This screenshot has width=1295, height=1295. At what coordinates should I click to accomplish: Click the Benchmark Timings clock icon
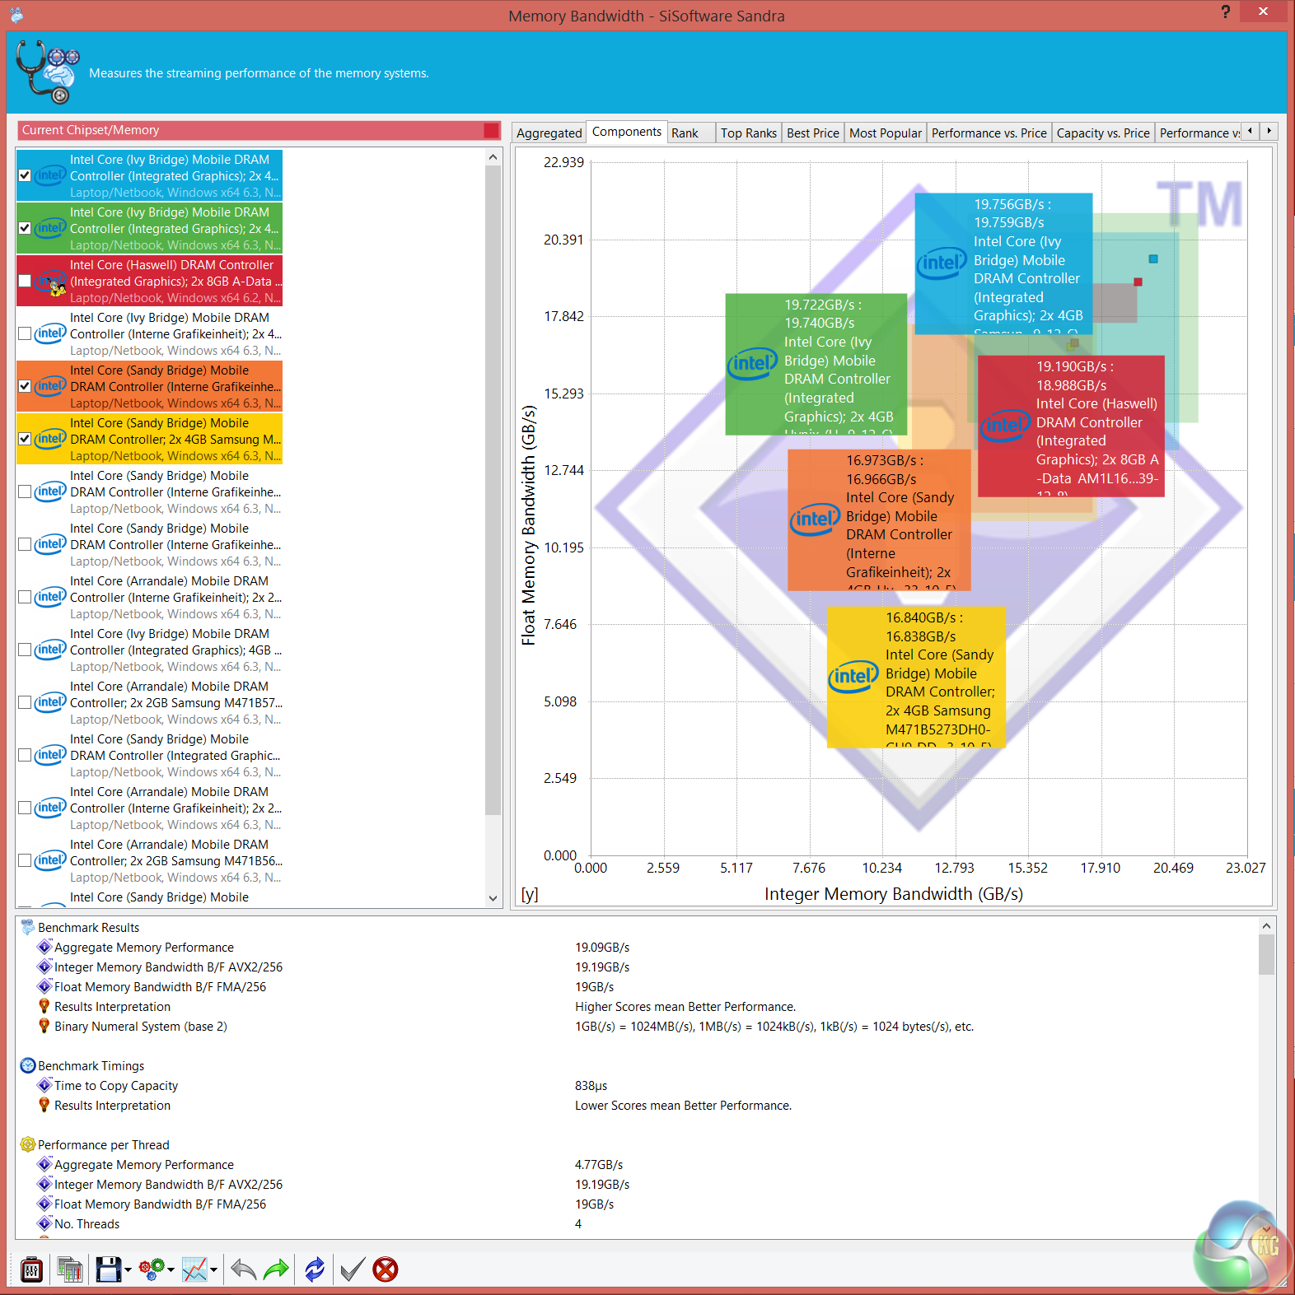coord(28,1065)
